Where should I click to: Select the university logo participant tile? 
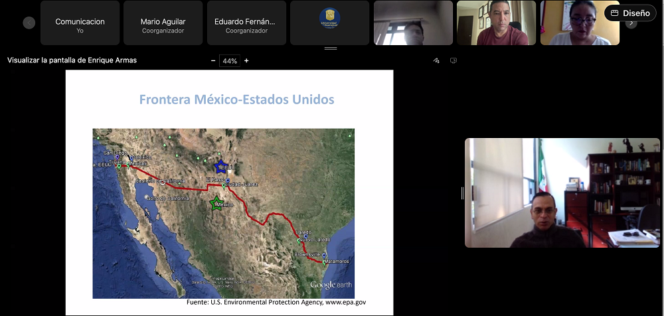coord(329,23)
